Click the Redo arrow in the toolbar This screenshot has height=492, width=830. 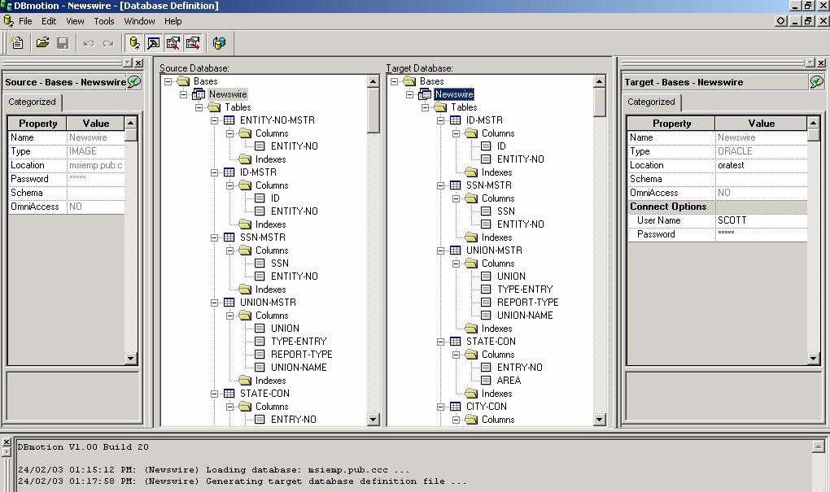click(x=108, y=43)
